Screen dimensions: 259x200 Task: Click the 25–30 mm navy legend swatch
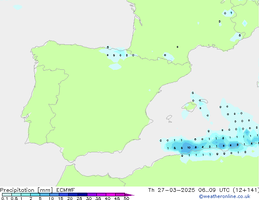83,195
